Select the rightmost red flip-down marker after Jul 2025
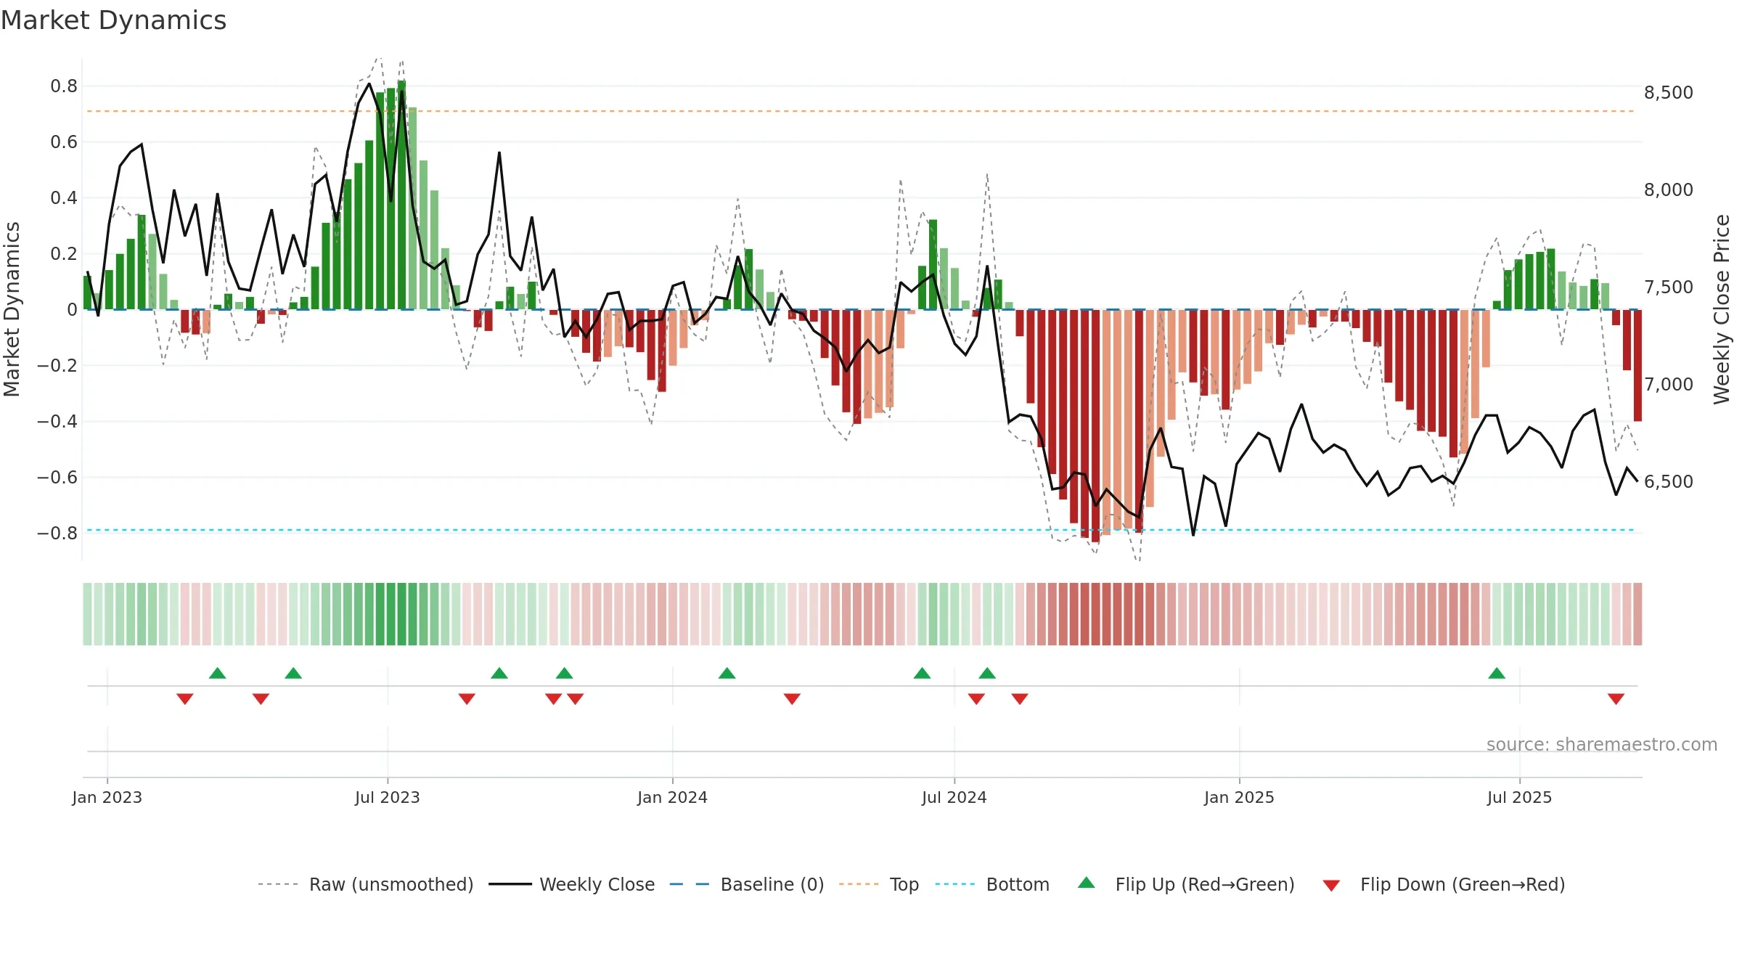 click(1616, 699)
